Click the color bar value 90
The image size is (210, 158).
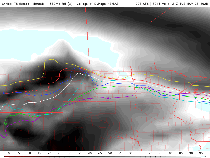[191, 153]
